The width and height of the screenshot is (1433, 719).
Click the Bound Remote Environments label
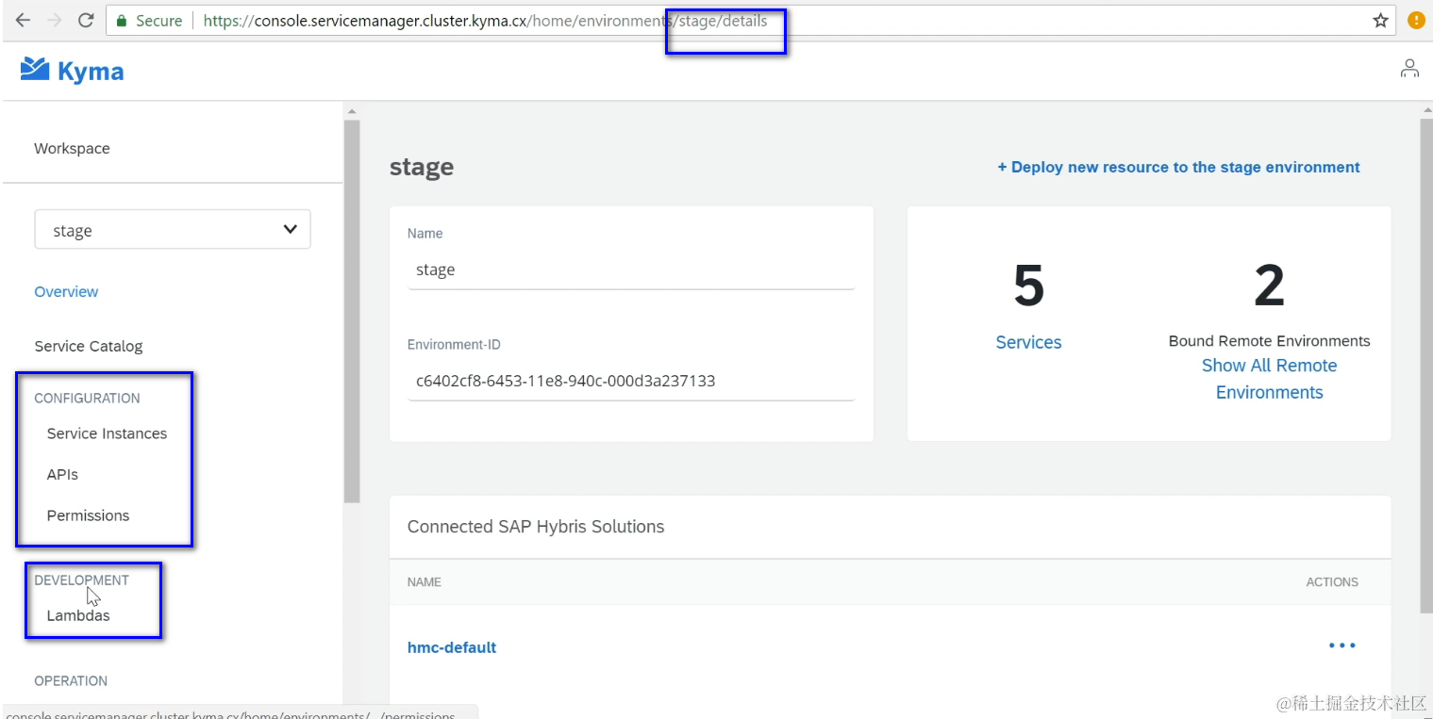[1270, 340]
